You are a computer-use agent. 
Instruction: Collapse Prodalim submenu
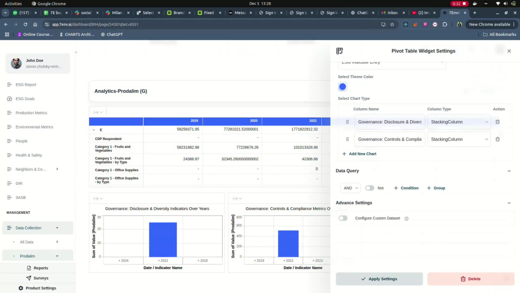(x=57, y=256)
